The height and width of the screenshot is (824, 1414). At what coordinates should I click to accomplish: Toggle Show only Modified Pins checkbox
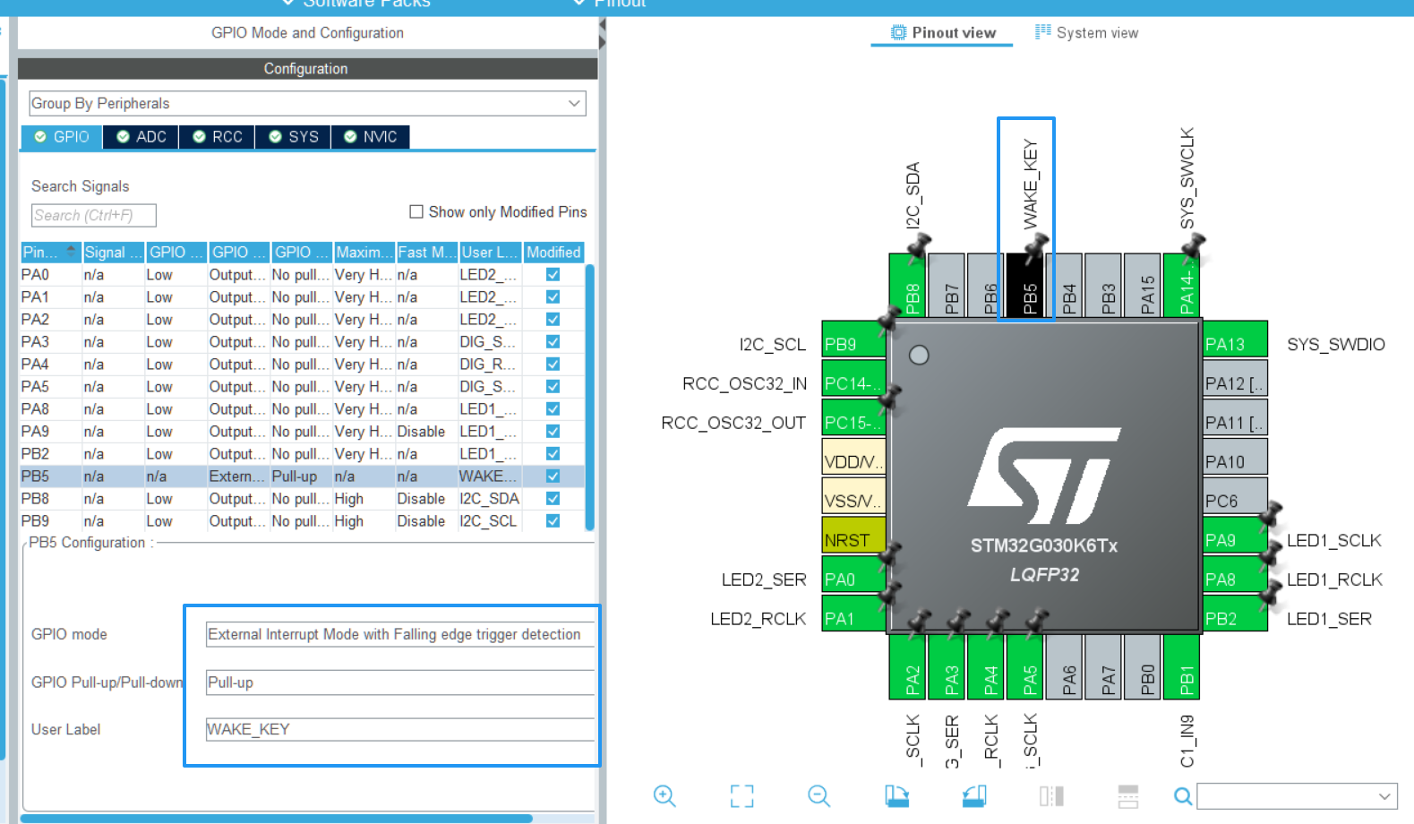tap(416, 211)
